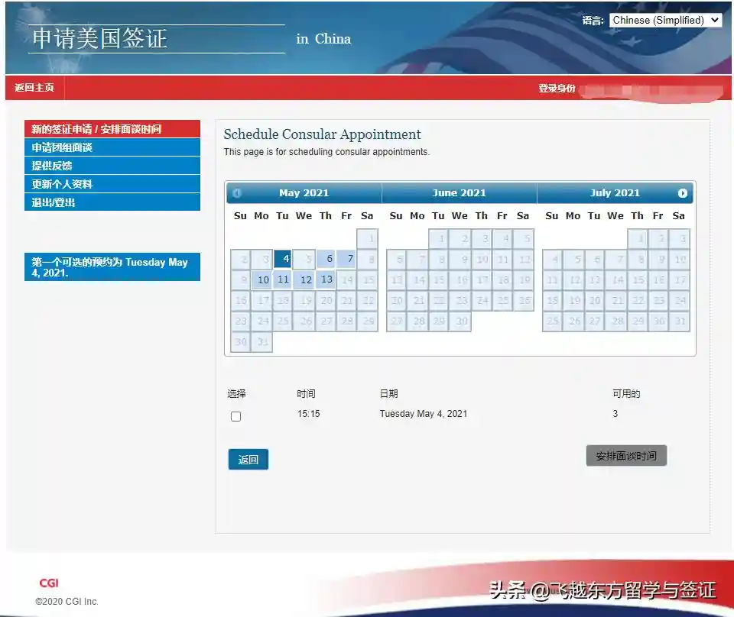Image resolution: width=734 pixels, height=617 pixels.
Task: Choose May 12 available date
Action: click(305, 279)
